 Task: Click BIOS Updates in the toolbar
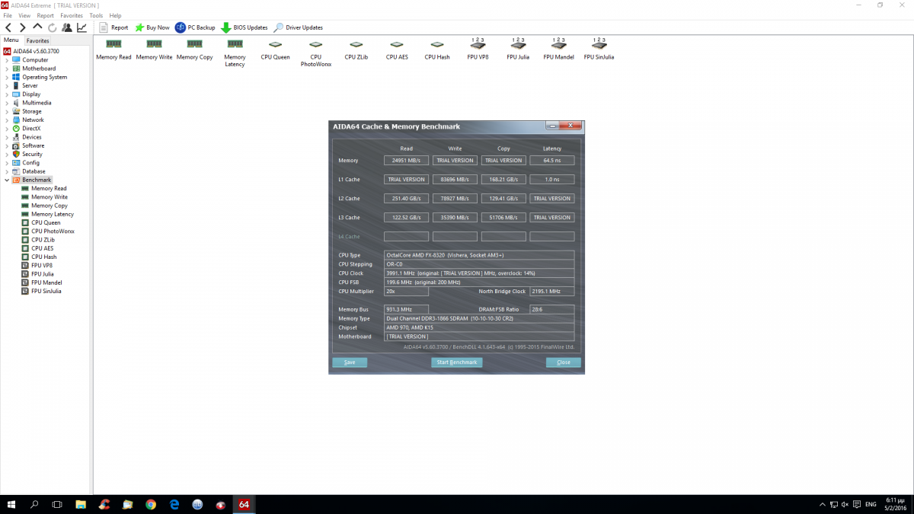point(244,27)
